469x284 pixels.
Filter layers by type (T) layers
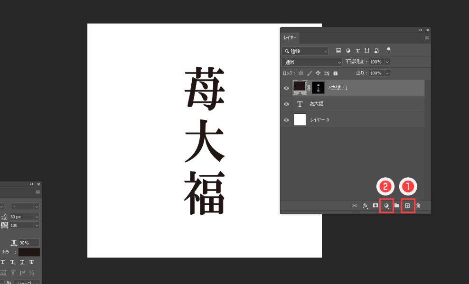point(357,51)
